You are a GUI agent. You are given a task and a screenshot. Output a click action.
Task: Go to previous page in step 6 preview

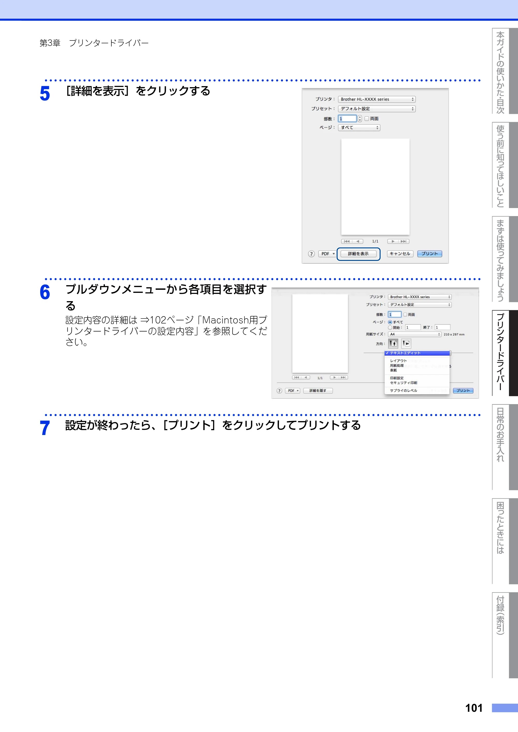point(306,377)
